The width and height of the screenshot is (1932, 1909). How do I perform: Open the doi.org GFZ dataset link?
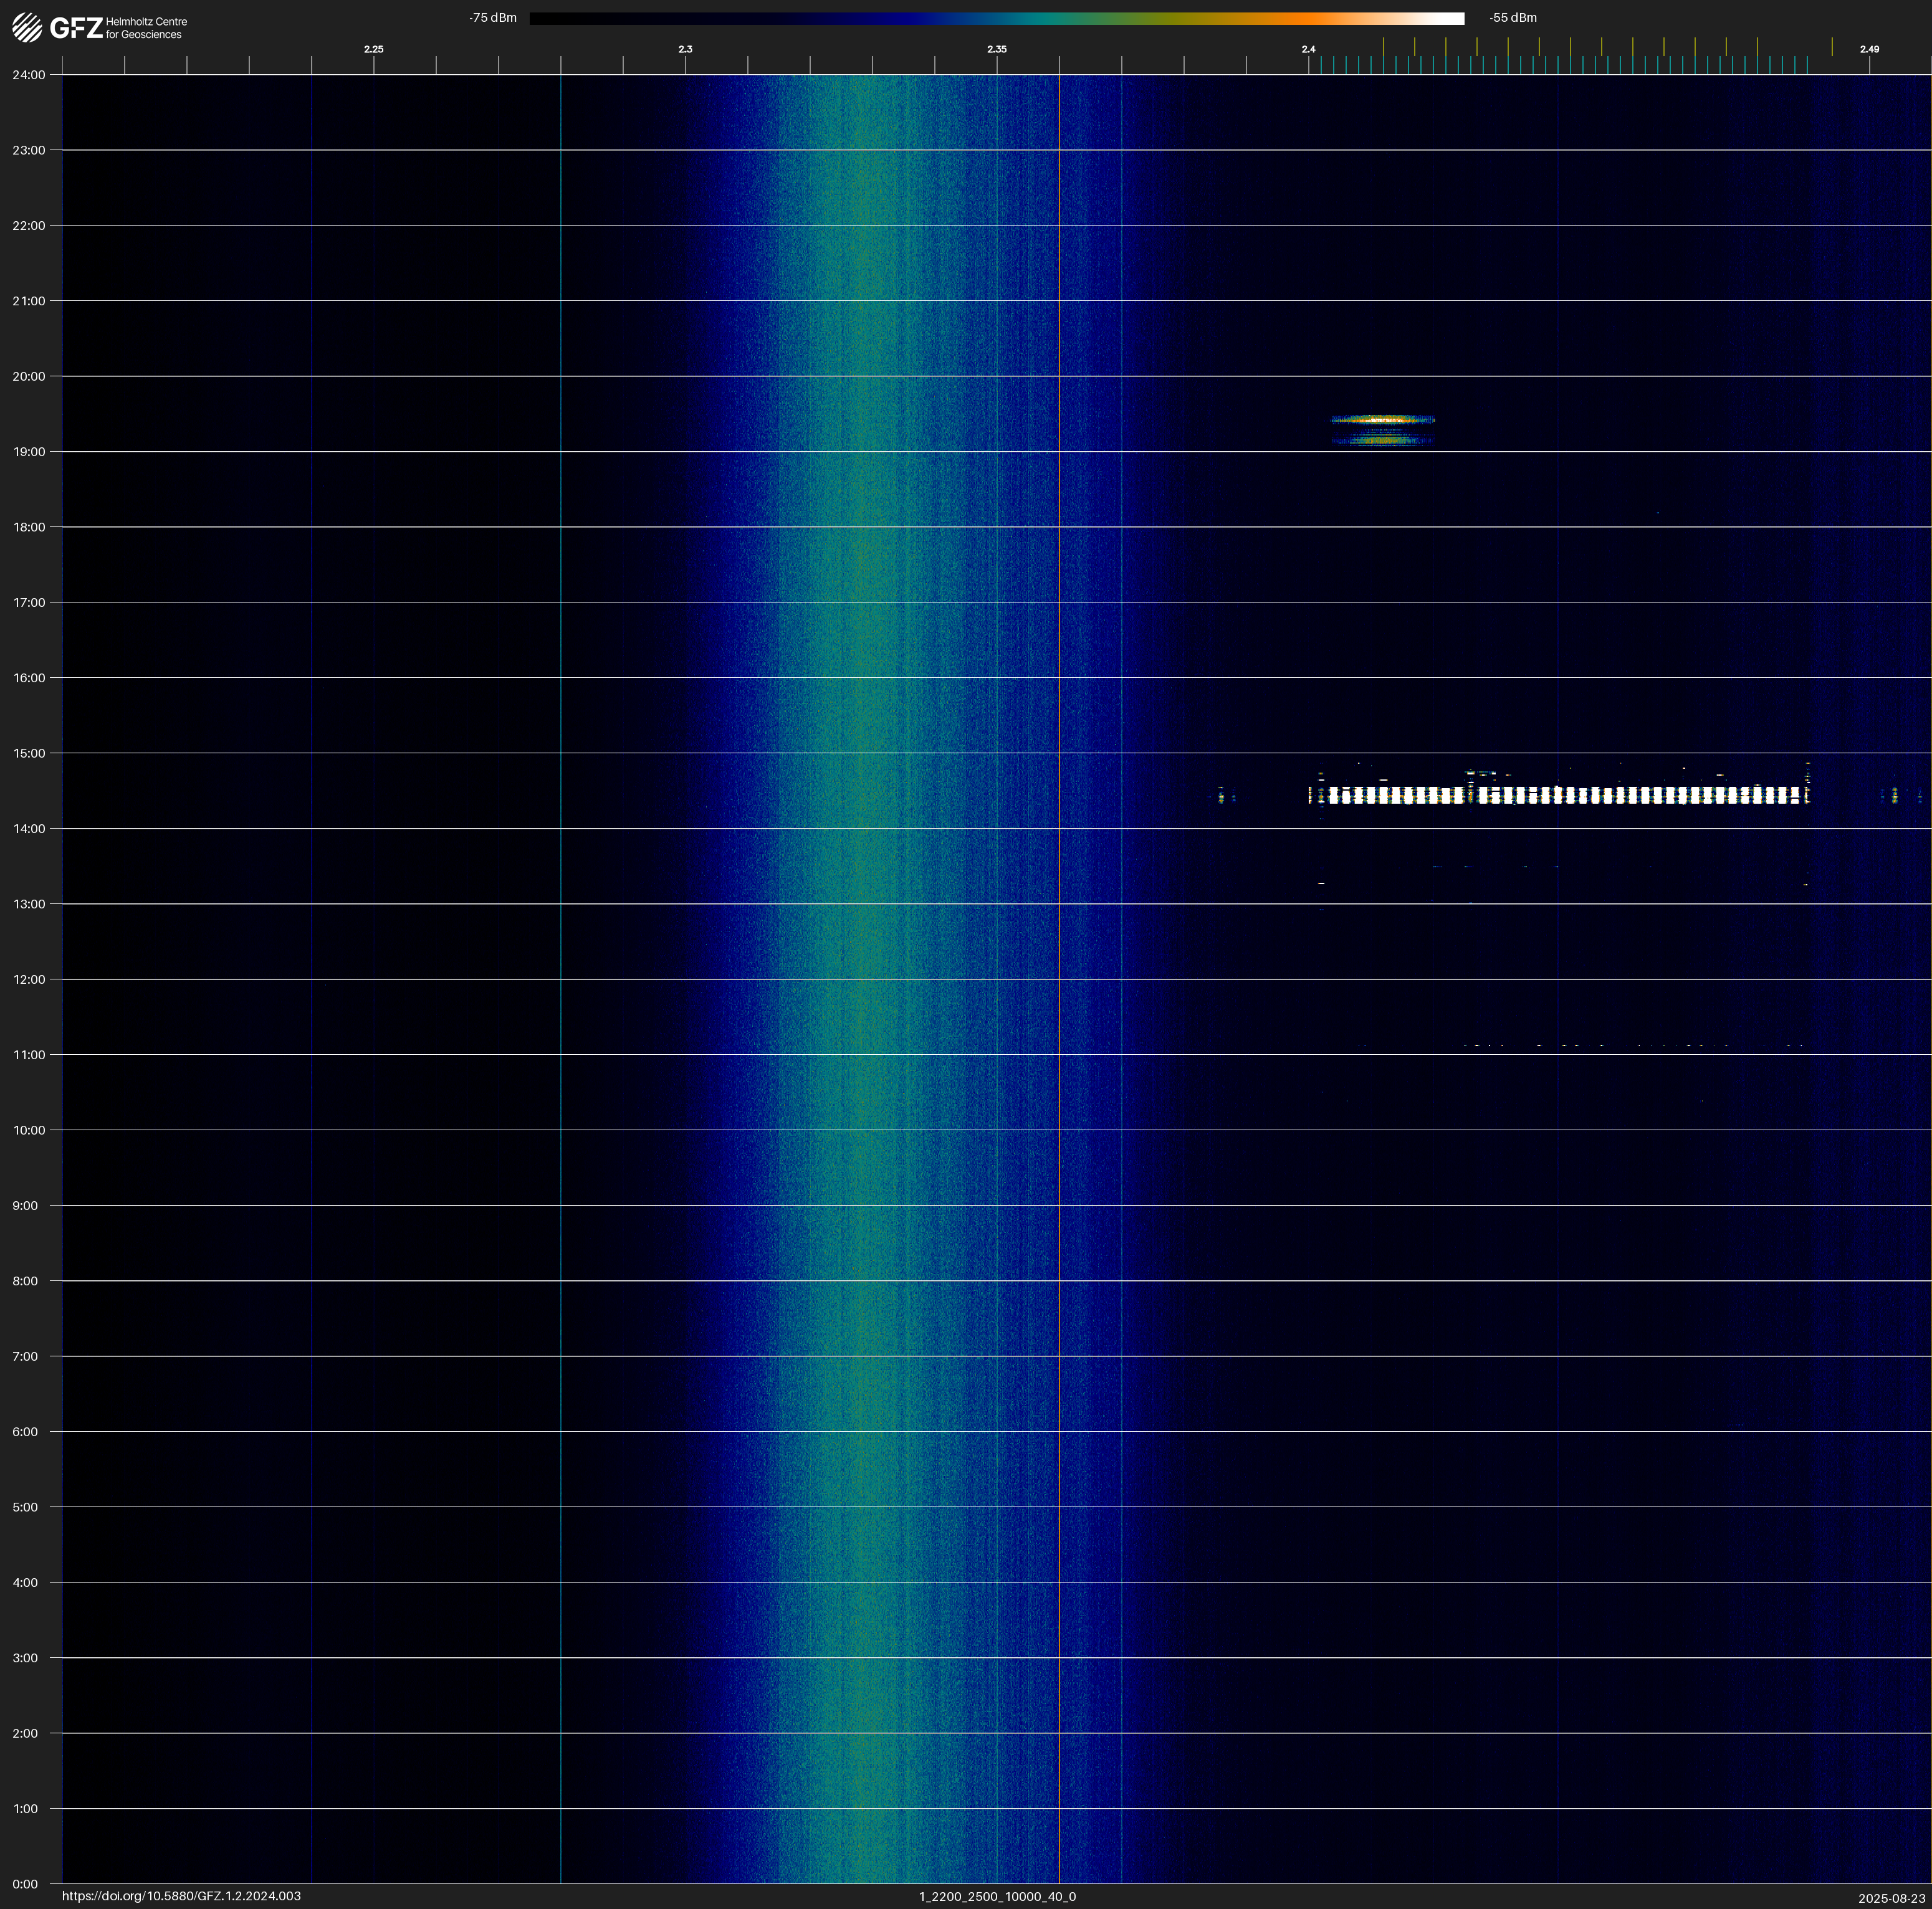coord(181,1896)
